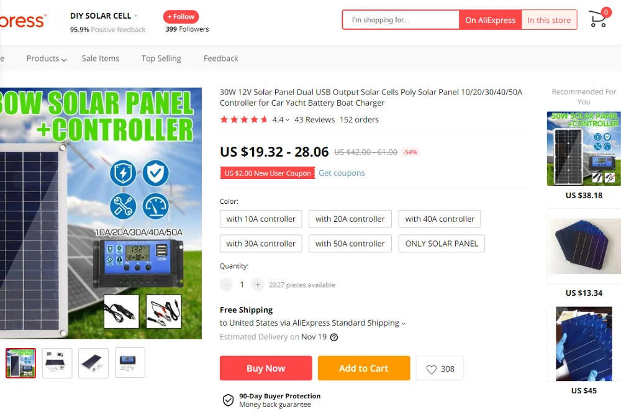
Task: Choose the 'ONLY SOLAR PANEL' option
Action: [x=442, y=244]
